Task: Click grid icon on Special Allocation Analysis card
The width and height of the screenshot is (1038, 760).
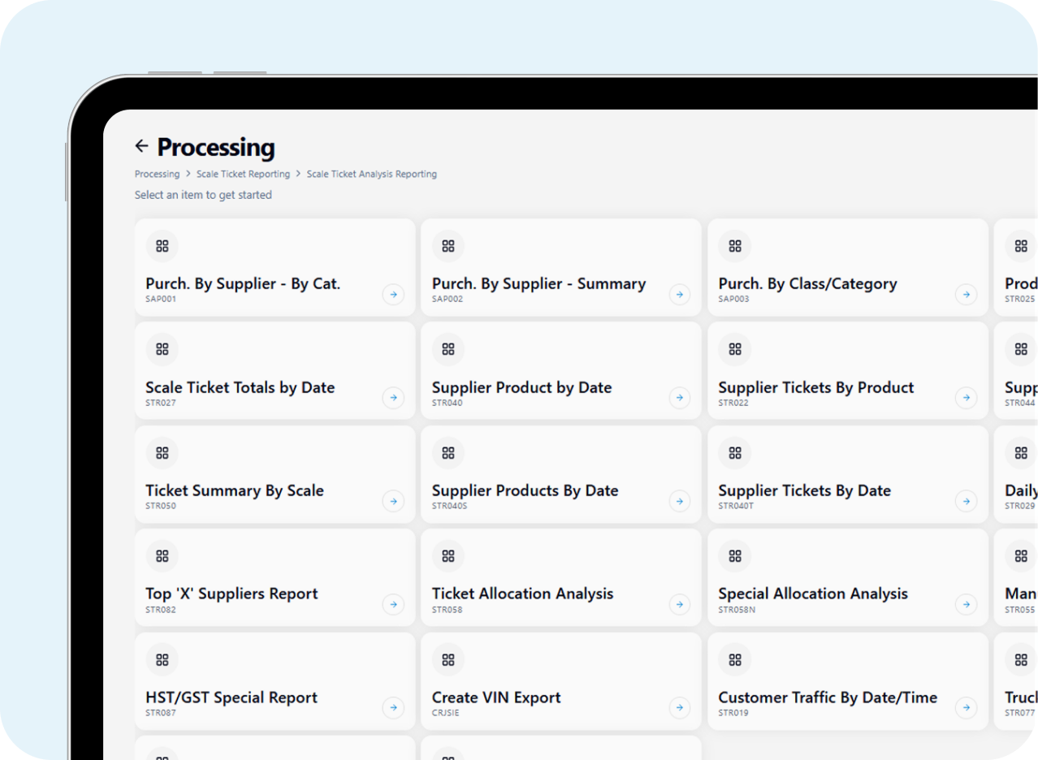Action: tap(735, 556)
